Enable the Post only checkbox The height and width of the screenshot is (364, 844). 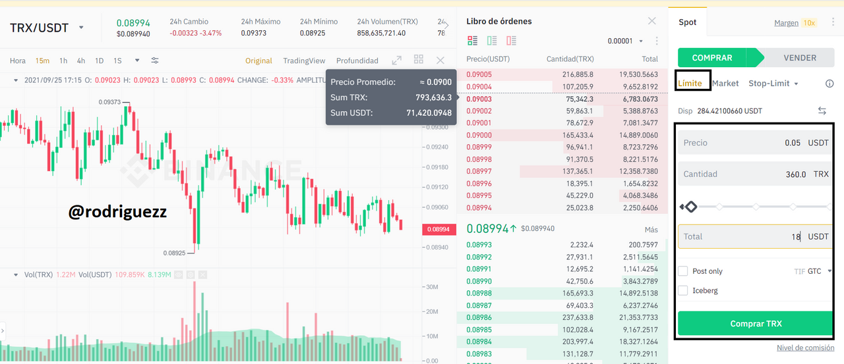[x=683, y=271]
